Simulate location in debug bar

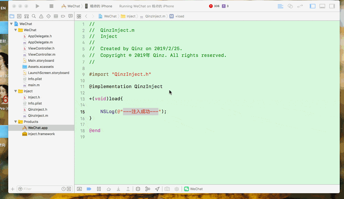pyautogui.click(x=157, y=189)
